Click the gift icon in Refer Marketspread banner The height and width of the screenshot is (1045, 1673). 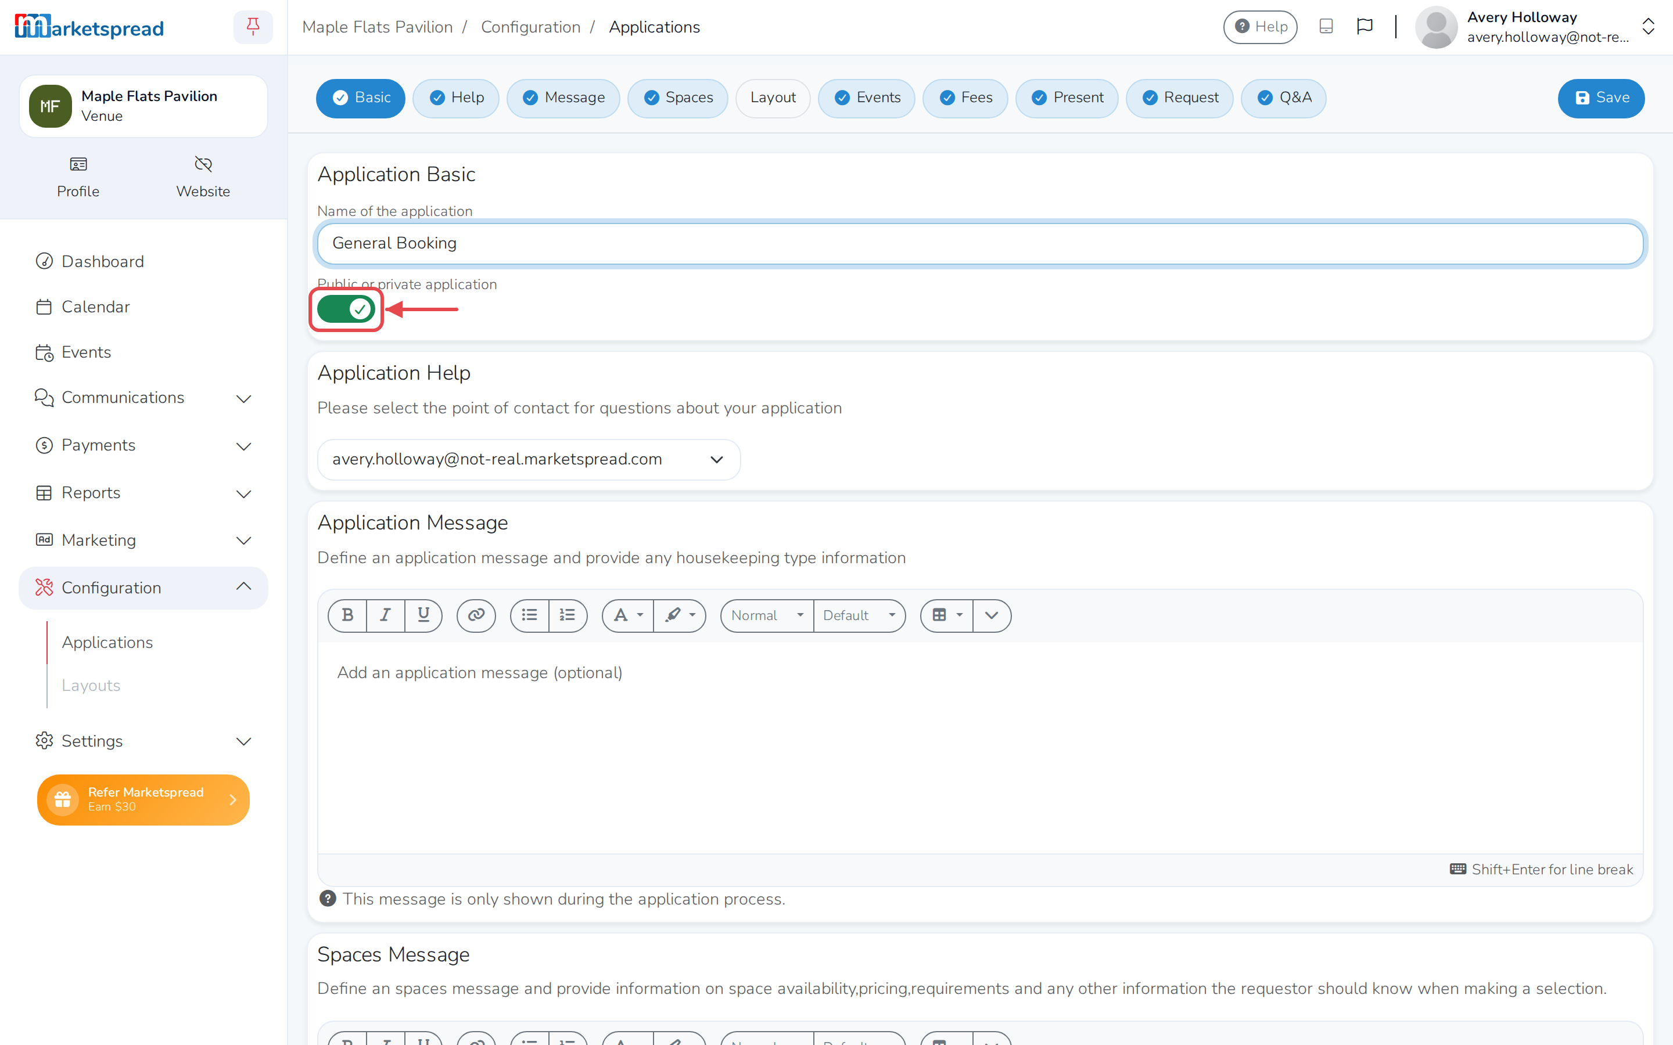click(x=62, y=799)
